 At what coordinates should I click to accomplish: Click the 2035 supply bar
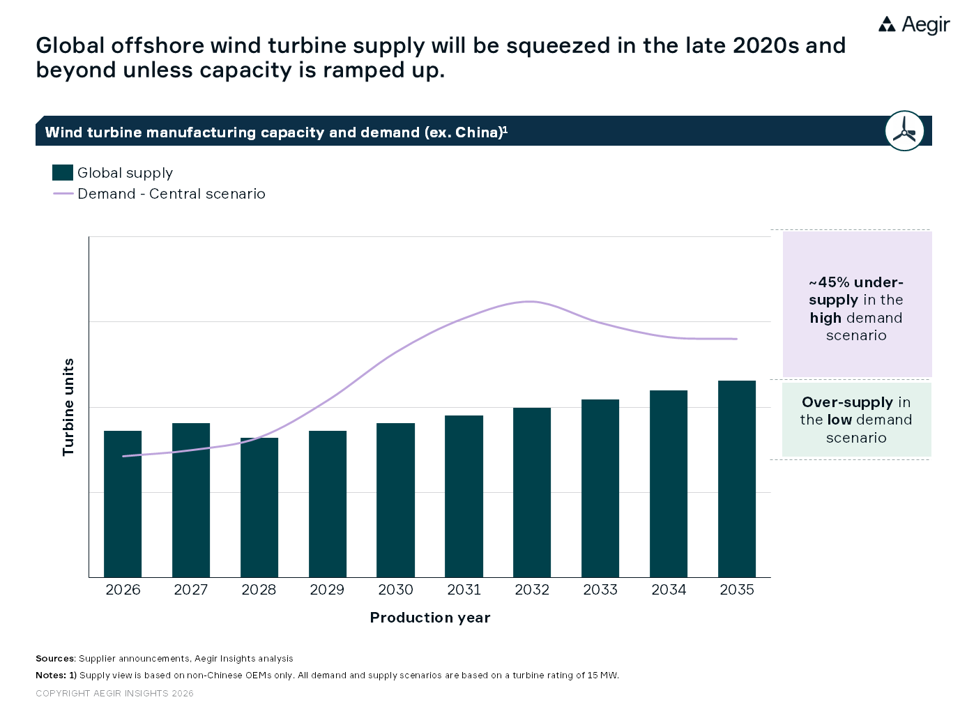(x=737, y=479)
